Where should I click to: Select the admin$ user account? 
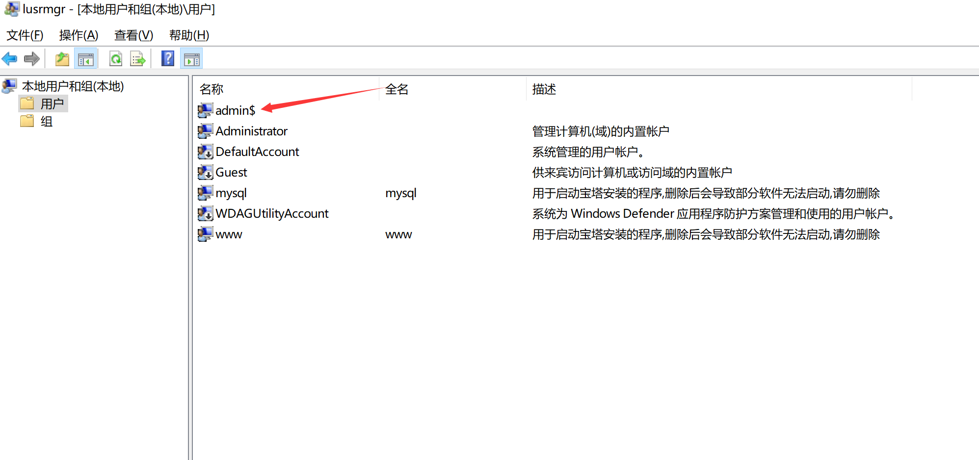(235, 111)
